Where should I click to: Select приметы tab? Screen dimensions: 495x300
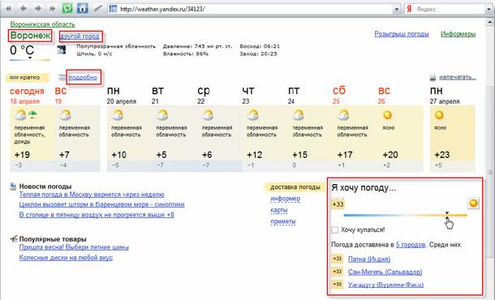[283, 221]
